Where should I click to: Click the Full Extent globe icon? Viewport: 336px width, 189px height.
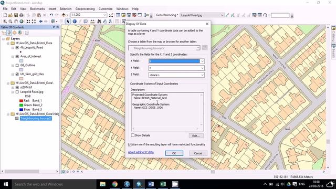22,22
